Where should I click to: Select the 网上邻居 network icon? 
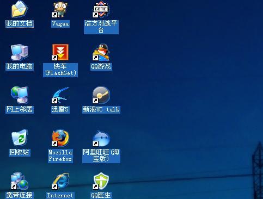tap(20, 95)
